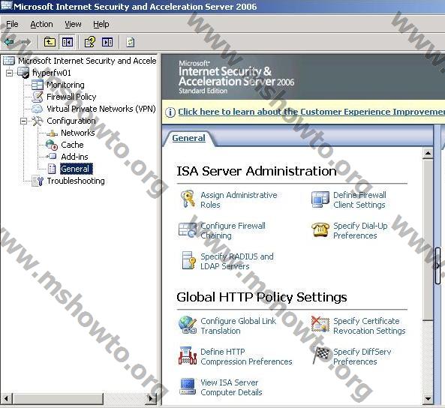This screenshot has height=408, width=445.
Task: Click the Define Firewall Client Settings icon
Action: tap(320, 199)
